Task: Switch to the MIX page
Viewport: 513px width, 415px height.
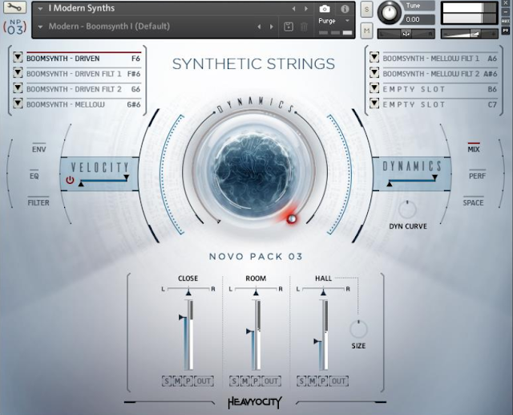Action: 474,149
